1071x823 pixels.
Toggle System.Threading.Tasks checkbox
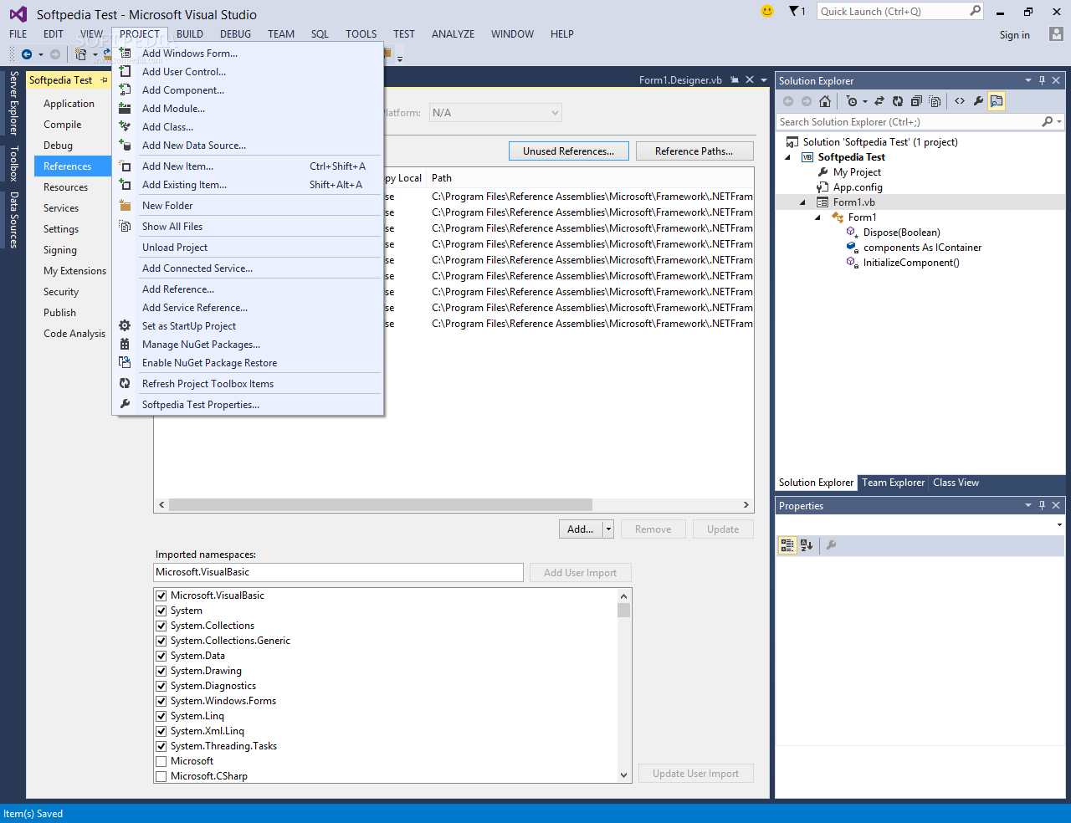pyautogui.click(x=161, y=746)
